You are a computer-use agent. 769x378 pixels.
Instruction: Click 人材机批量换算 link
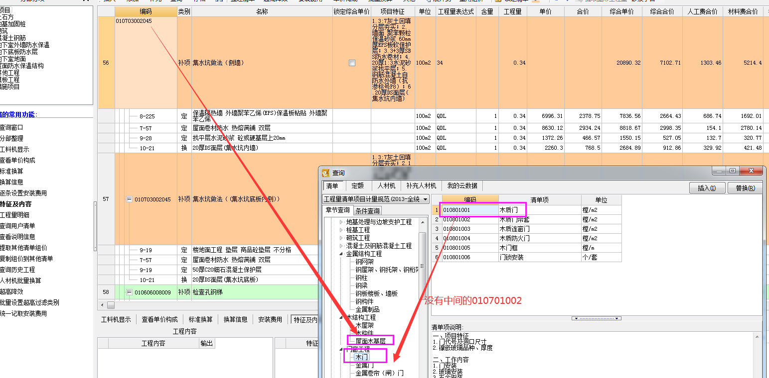[20, 281]
